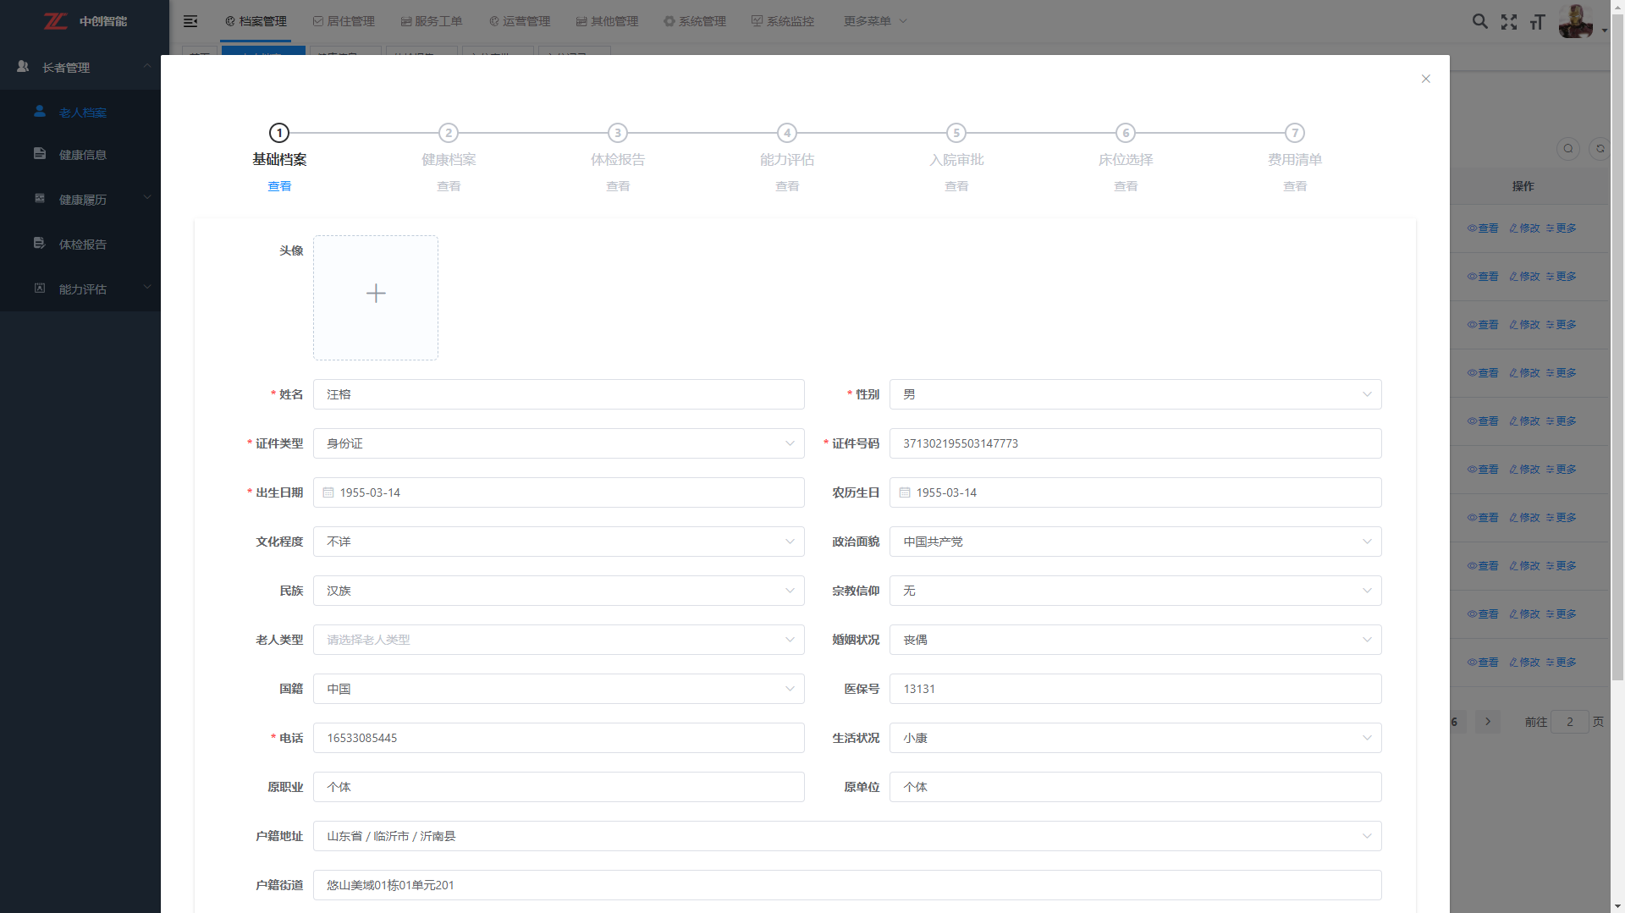Click the user avatar in top right

coord(1575,21)
